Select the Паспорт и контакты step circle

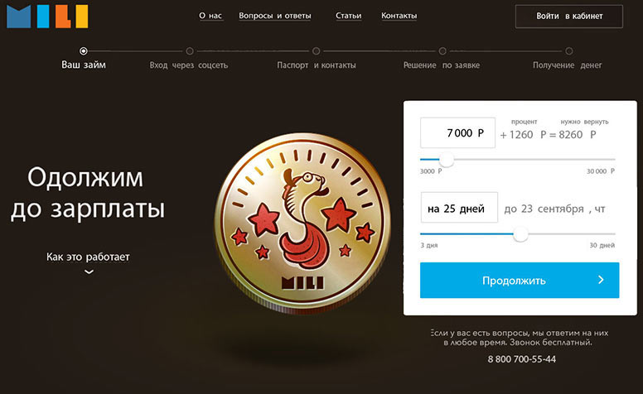pyautogui.click(x=316, y=51)
